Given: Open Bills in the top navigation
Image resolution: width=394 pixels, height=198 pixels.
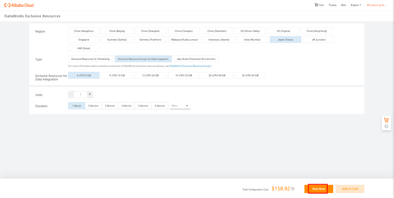Looking at the screenshot, I should 343,5.
